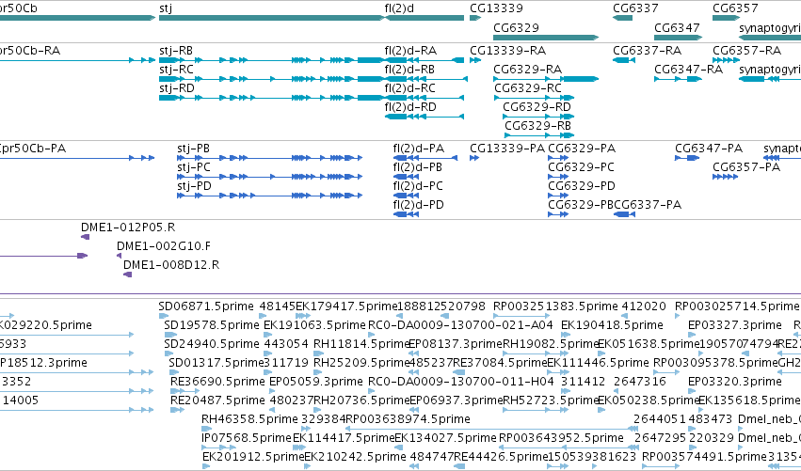The height and width of the screenshot is (471, 801).
Task: Click the SD19578.5prime EST label
Action: 212,325
